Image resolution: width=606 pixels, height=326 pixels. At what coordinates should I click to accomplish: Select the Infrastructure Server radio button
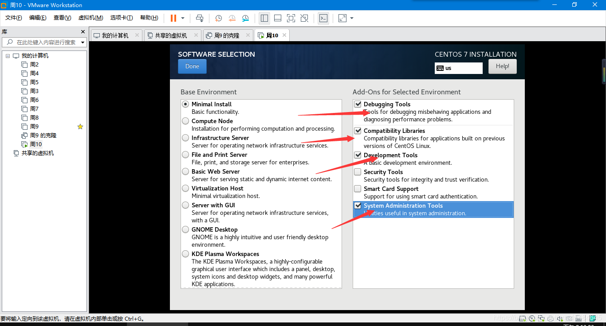pyautogui.click(x=185, y=138)
